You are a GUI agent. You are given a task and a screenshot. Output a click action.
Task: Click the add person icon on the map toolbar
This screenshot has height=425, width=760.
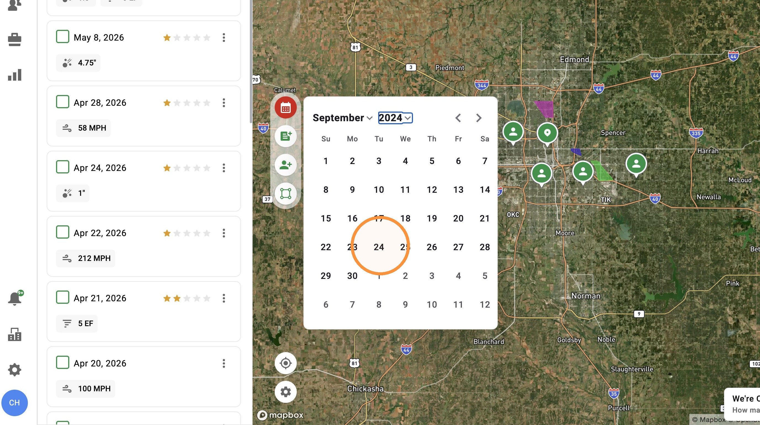pyautogui.click(x=285, y=165)
